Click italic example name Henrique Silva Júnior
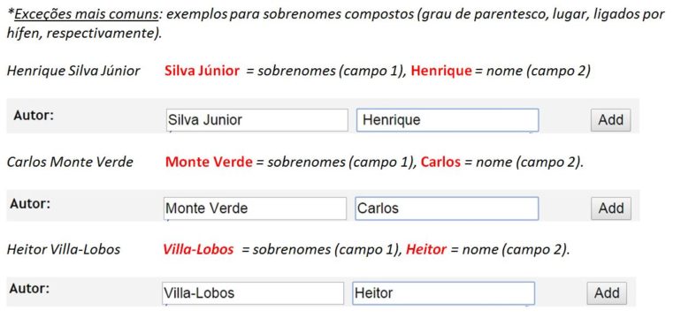The width and height of the screenshot is (681, 318). coord(73,72)
